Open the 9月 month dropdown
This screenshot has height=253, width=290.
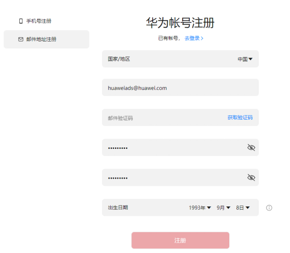(224, 208)
